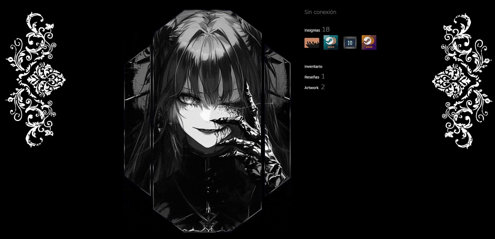The image size is (495, 239).
Task: Open the Insignias badges page
Action: 312,30
